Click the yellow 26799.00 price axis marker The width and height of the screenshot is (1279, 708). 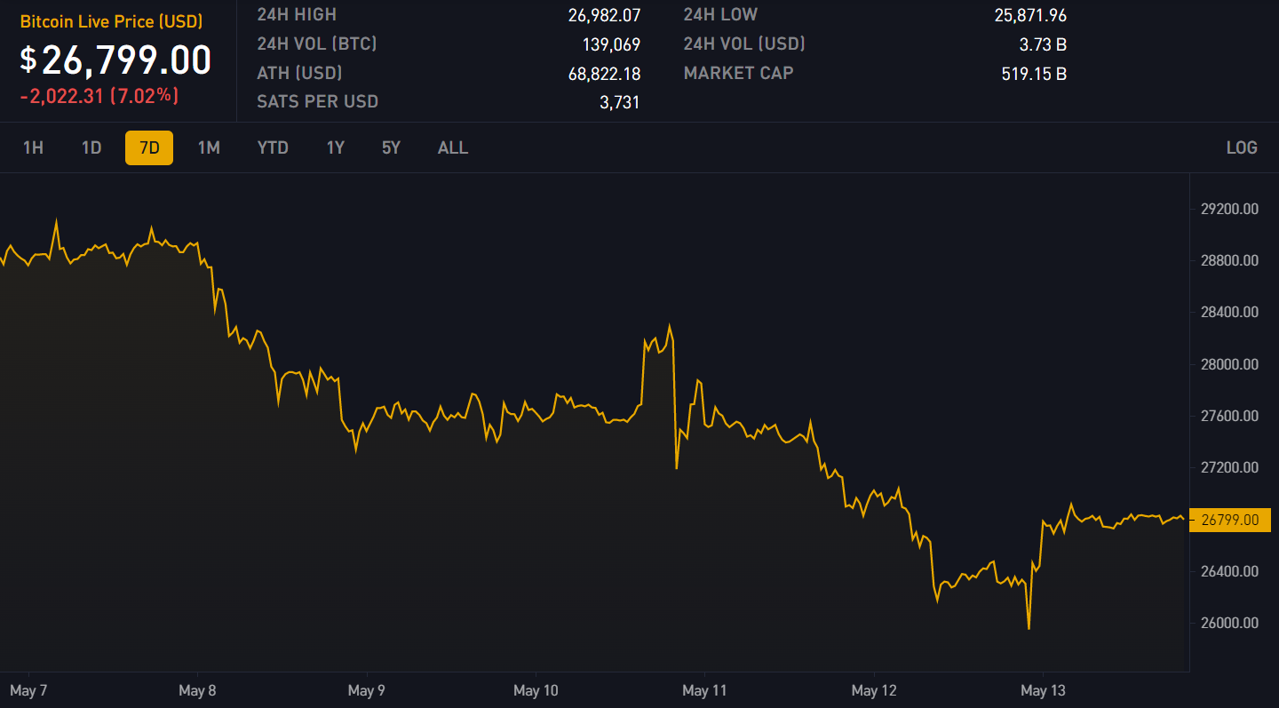tap(1229, 520)
